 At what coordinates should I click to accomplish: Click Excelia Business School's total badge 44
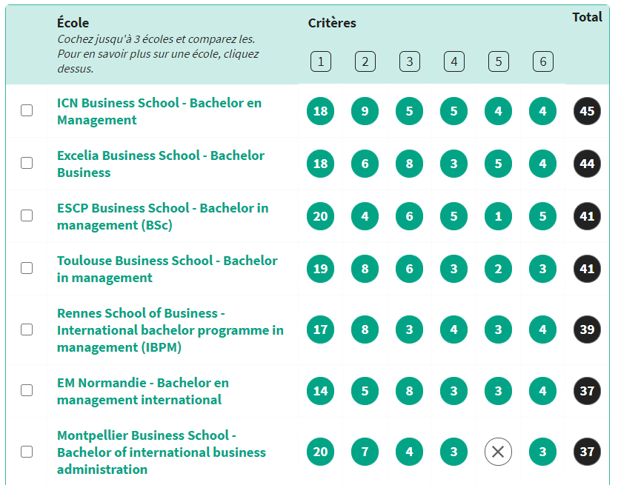587,164
